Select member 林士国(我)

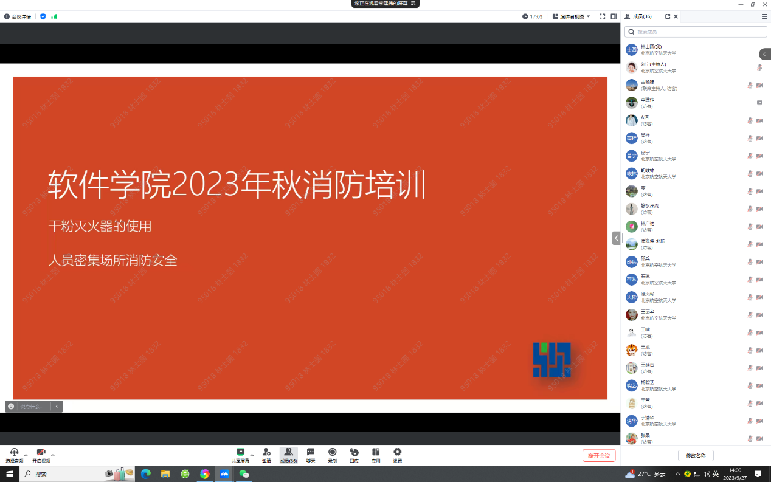point(696,50)
